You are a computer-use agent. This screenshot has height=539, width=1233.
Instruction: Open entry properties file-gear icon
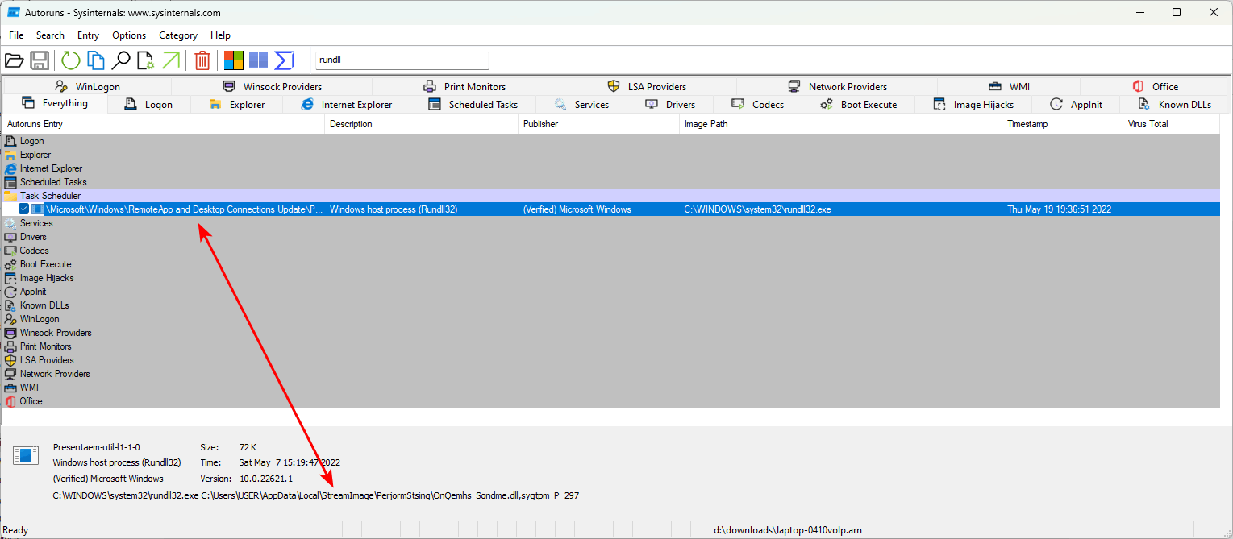pyautogui.click(x=145, y=60)
